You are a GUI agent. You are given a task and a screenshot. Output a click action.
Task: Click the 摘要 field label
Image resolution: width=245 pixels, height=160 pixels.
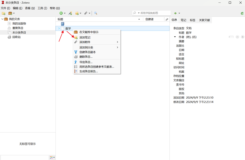click(x=181, y=42)
